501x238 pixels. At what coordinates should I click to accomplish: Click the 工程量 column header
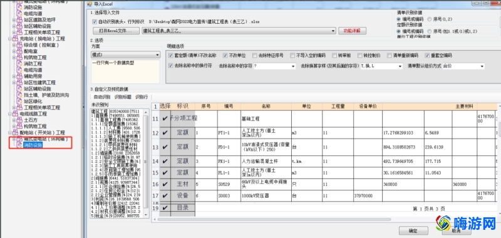tap(338, 106)
